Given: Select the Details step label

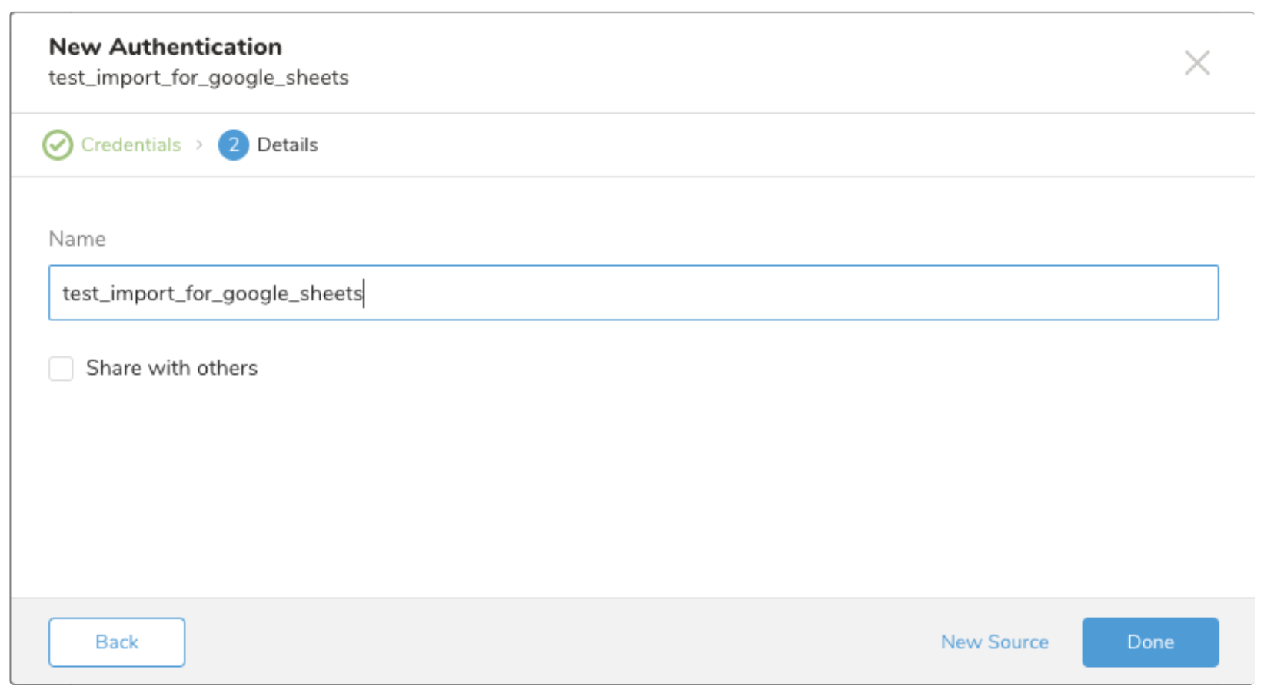Looking at the screenshot, I should point(287,145).
